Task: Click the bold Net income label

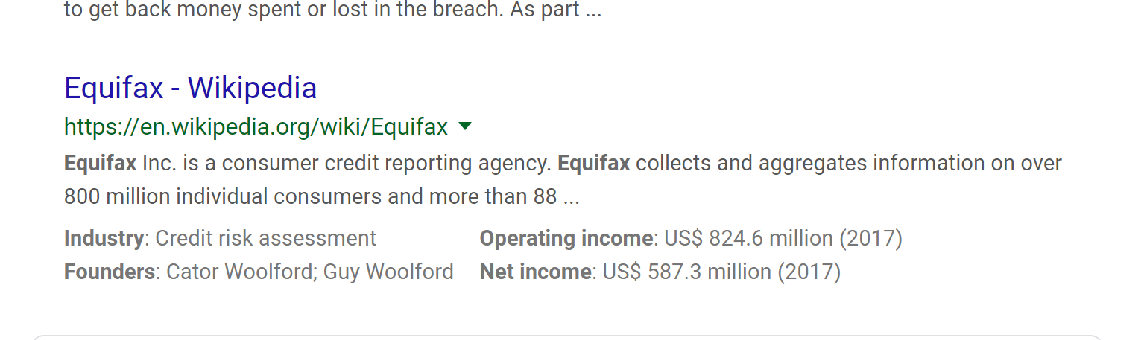Action: point(535,272)
